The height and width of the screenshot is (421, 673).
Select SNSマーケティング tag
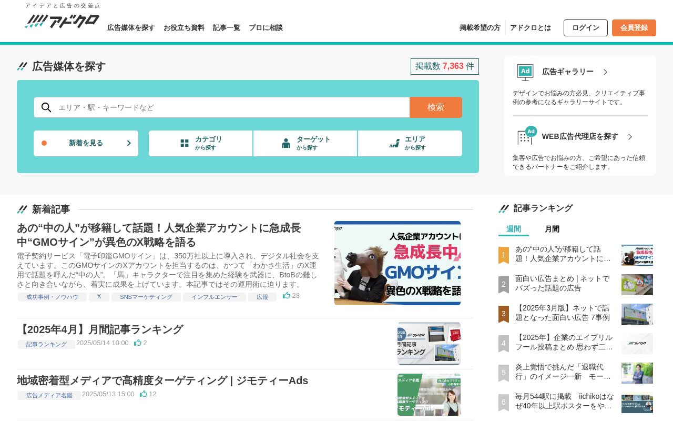[x=146, y=297]
